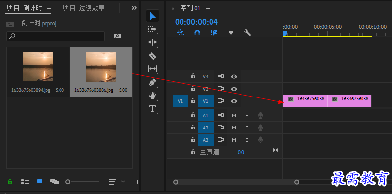Select the Selection arrow tool
The height and width of the screenshot is (194, 392).
point(152,16)
